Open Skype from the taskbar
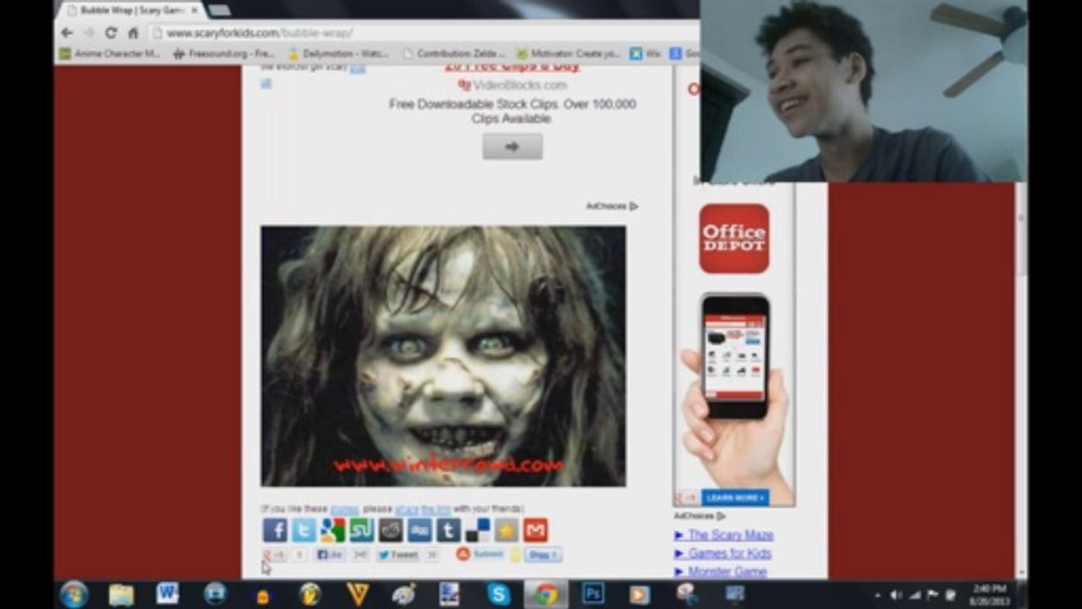1082x609 pixels. [x=498, y=594]
